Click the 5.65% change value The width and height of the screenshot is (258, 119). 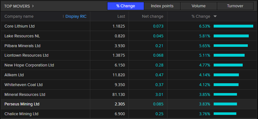205,46
